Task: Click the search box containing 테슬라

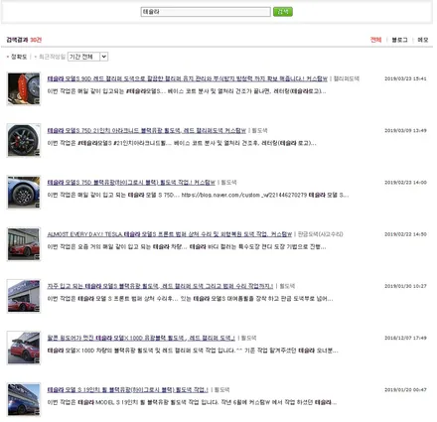Action: [x=206, y=12]
